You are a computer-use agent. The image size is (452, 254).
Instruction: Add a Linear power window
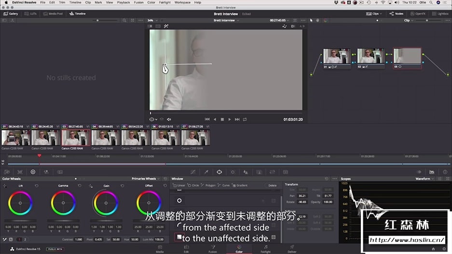point(179,186)
